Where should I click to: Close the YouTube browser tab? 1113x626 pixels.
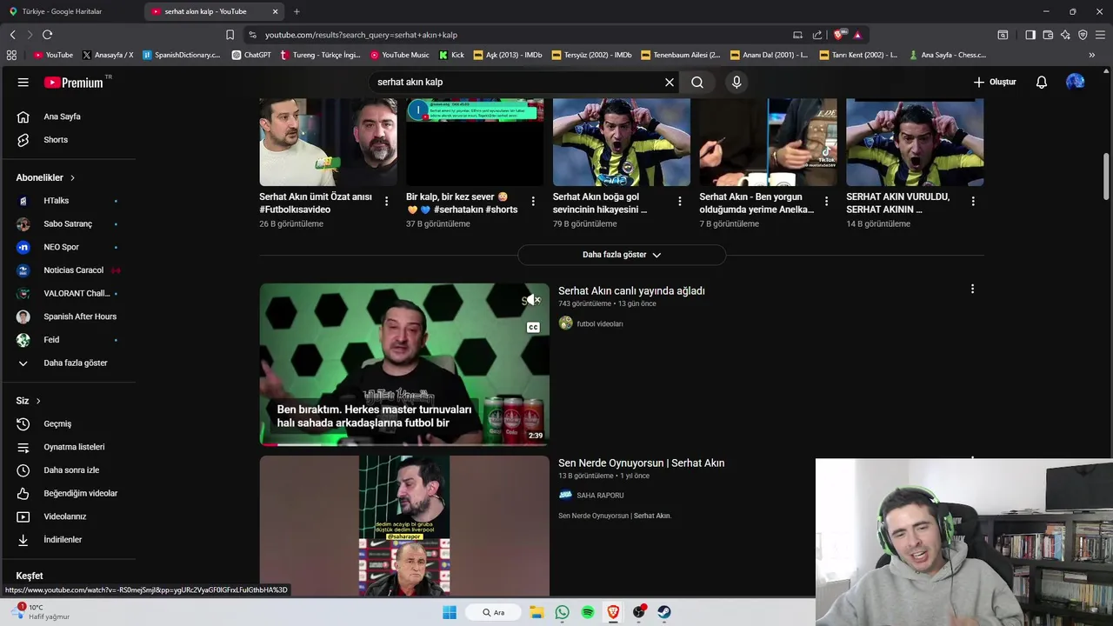[x=276, y=11]
